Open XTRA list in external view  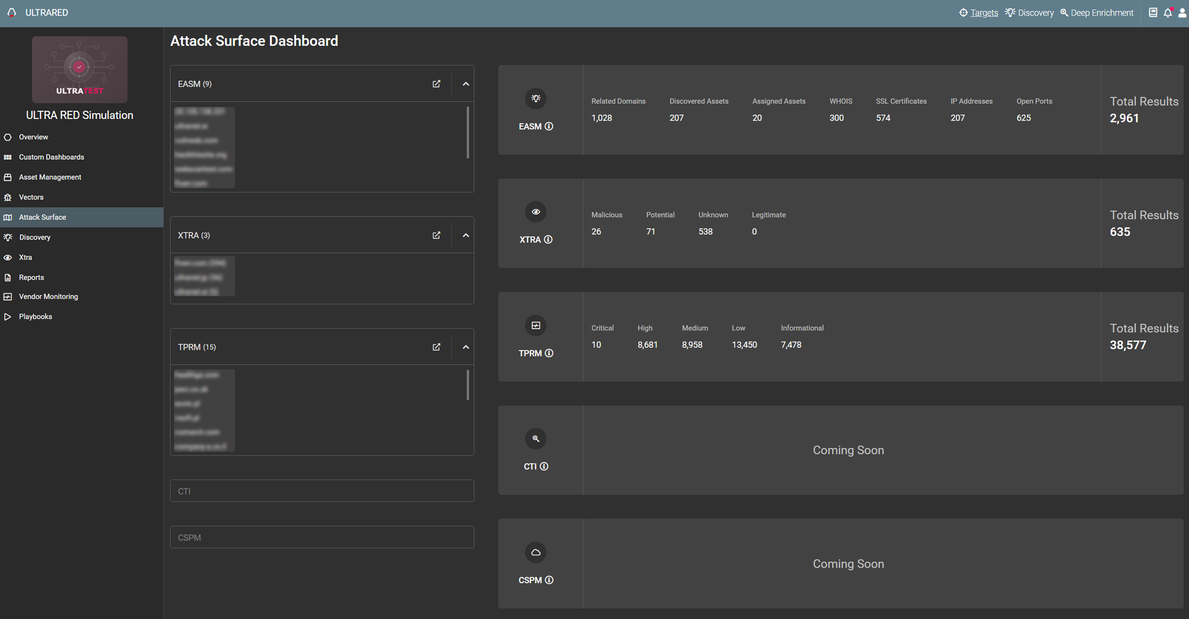pos(436,235)
